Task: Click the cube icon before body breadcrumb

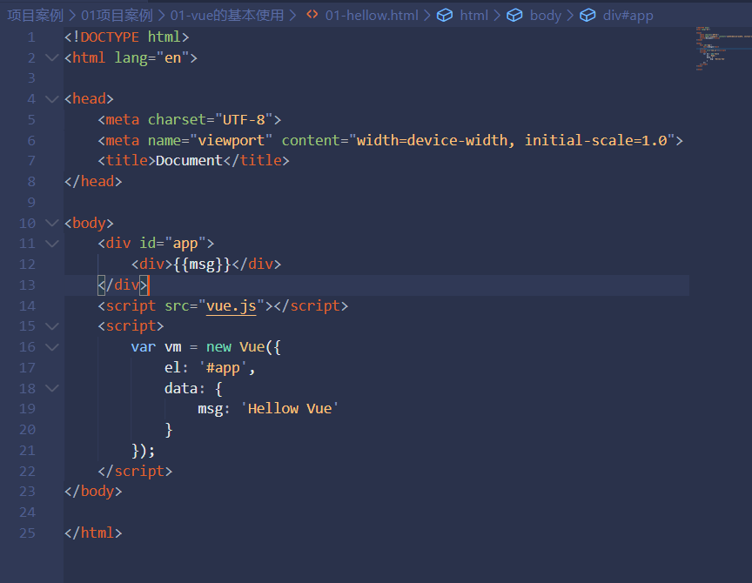Action: tap(514, 16)
